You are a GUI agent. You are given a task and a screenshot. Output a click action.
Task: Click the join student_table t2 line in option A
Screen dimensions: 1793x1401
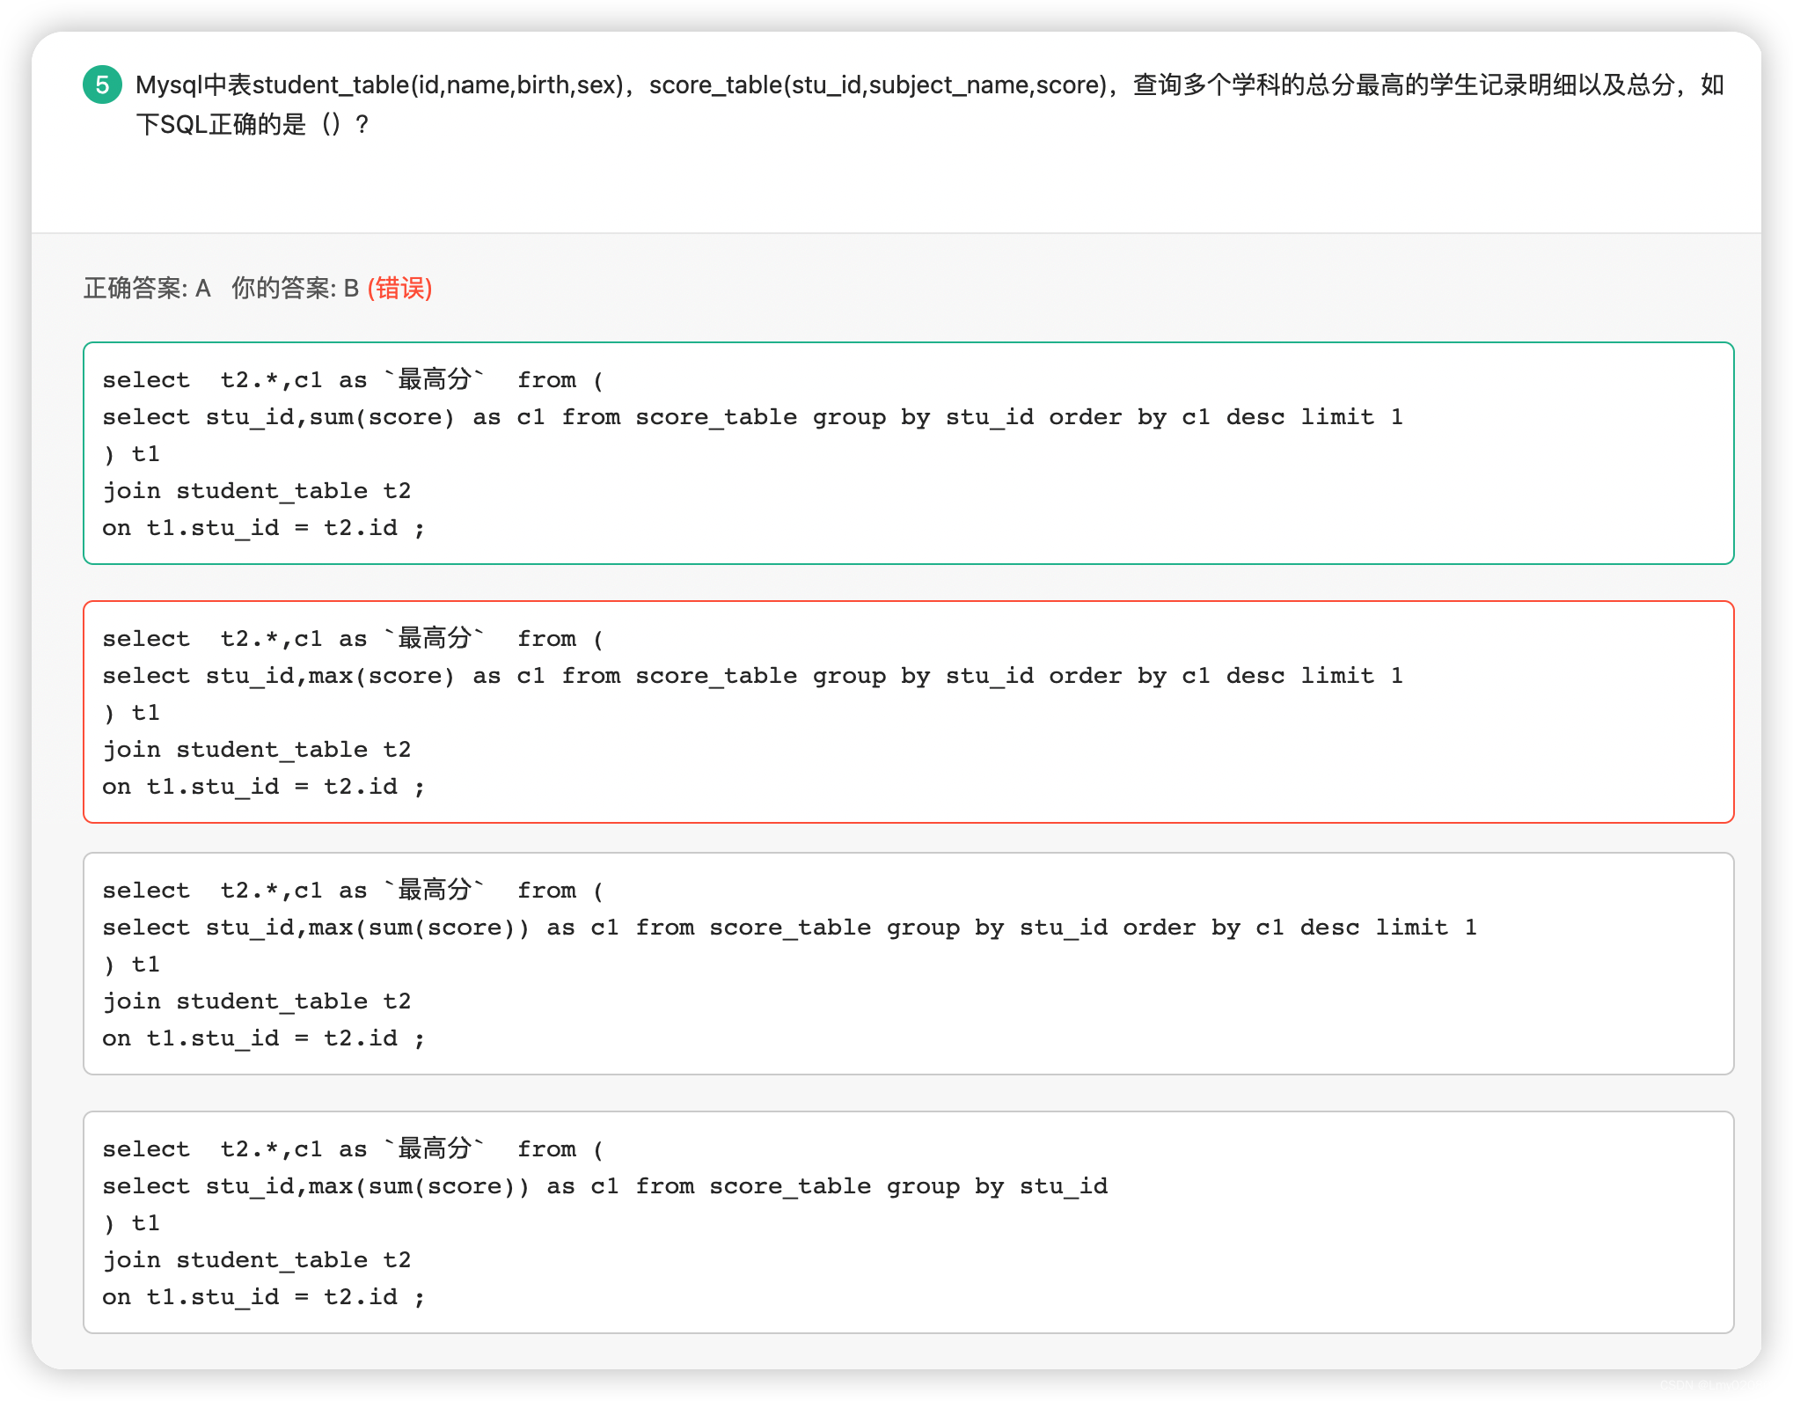(x=258, y=490)
